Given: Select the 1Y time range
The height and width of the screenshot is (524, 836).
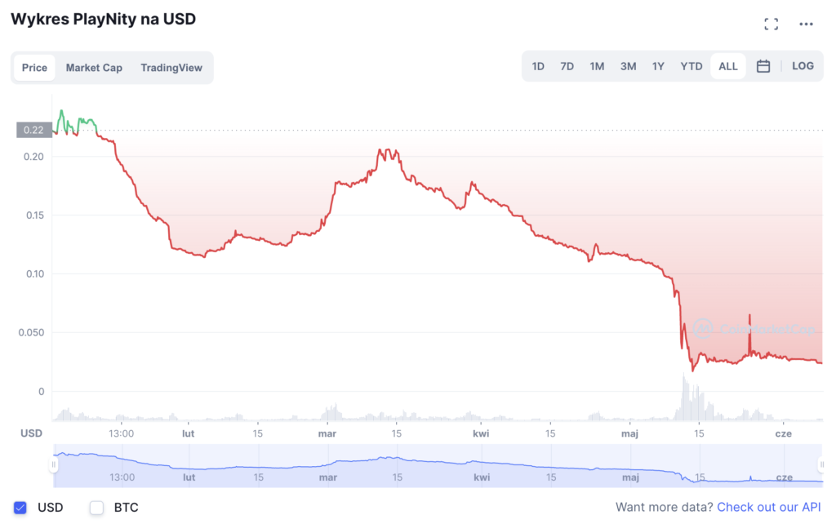Looking at the screenshot, I should click(x=658, y=66).
